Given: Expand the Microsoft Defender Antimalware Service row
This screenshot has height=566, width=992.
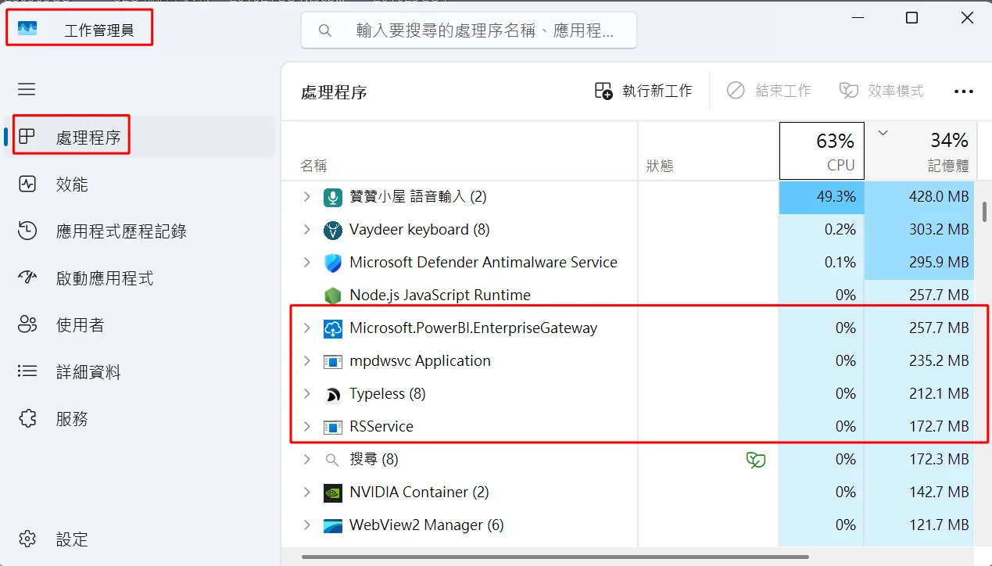Looking at the screenshot, I should pyautogui.click(x=306, y=263).
